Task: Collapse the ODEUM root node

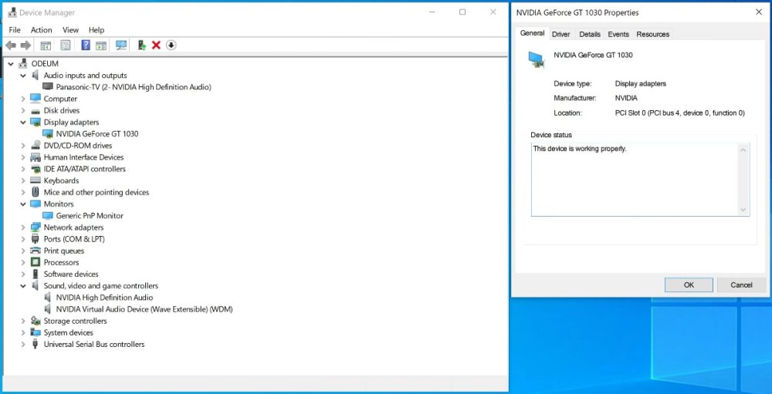Action: 10,63
